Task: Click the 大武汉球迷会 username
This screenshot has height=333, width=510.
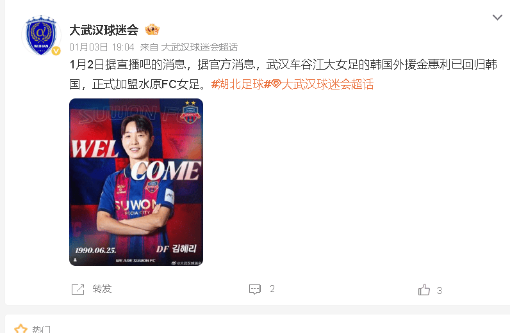Action: pos(104,30)
